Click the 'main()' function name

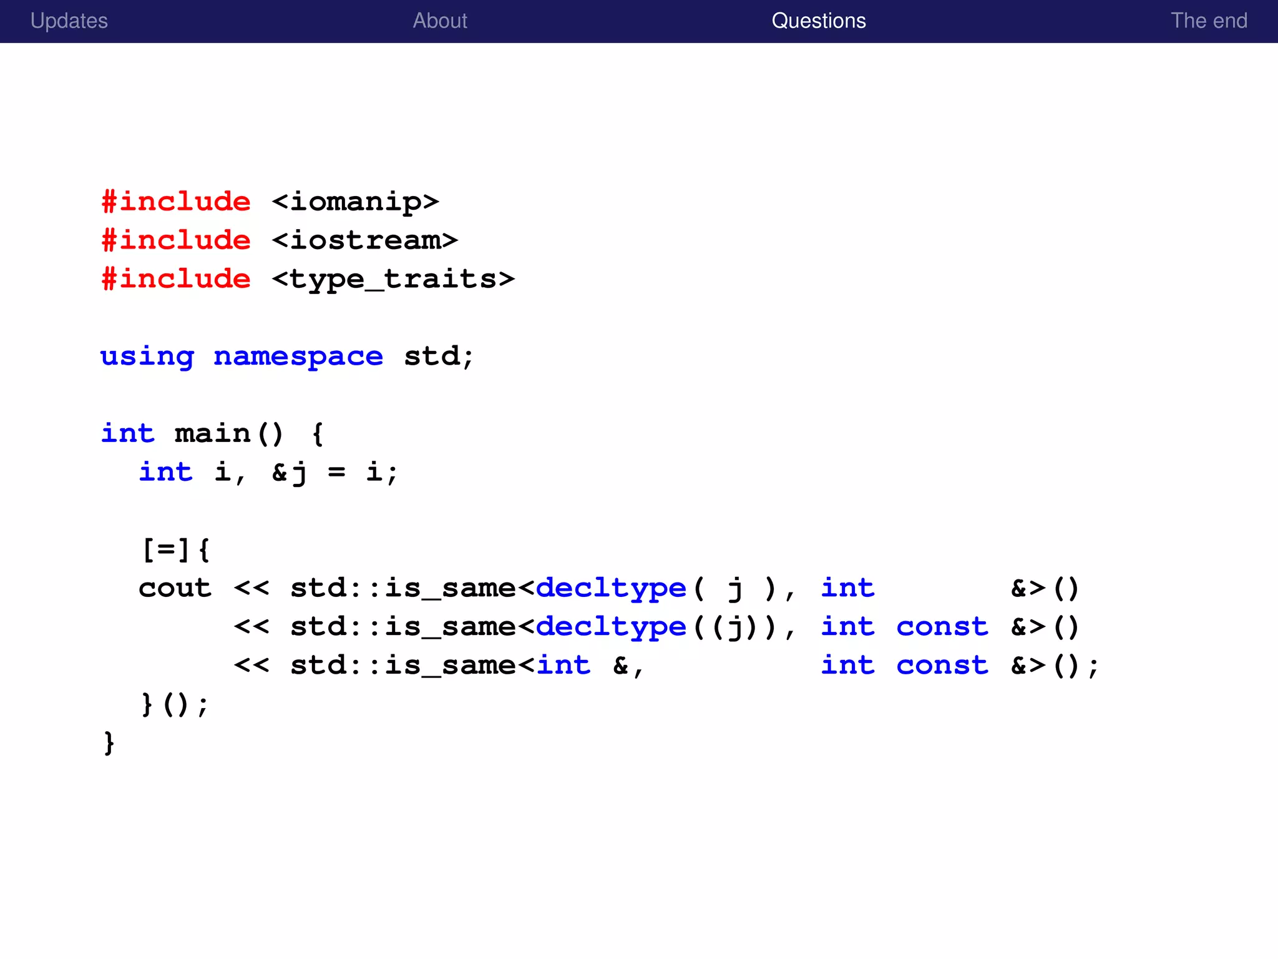[228, 433]
